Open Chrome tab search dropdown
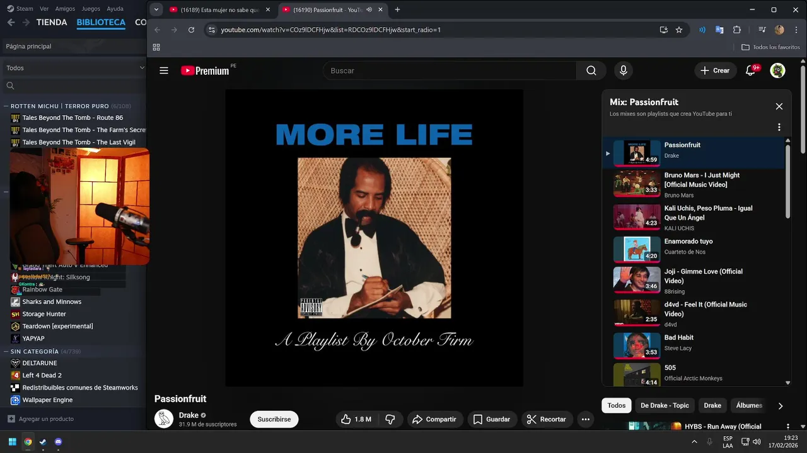Viewport: 807px width, 453px height. [x=156, y=9]
